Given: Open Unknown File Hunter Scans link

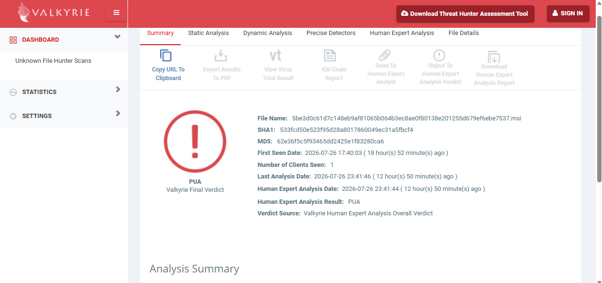Looking at the screenshot, I should (x=53, y=61).
